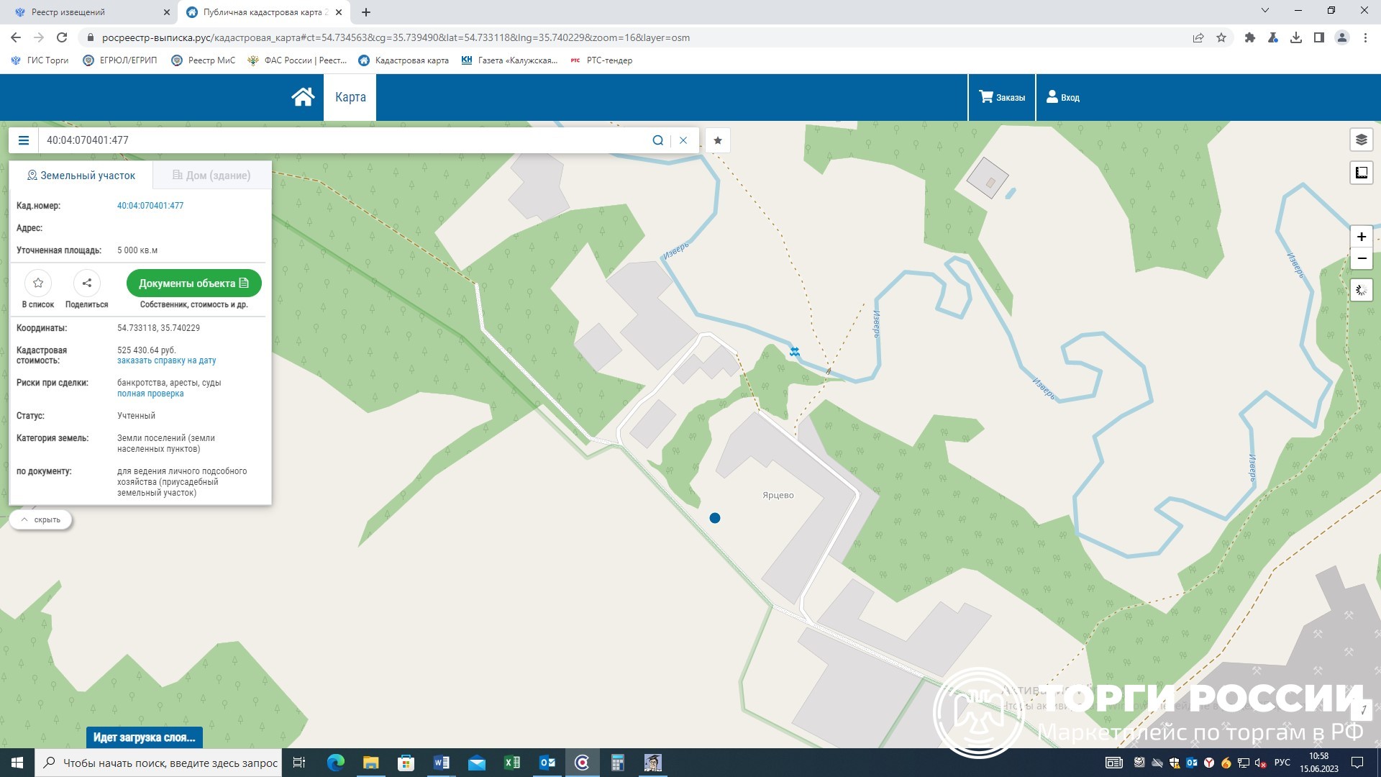This screenshot has width=1381, height=777.
Task: Click the layers toggle icon top-right
Action: tap(1361, 140)
